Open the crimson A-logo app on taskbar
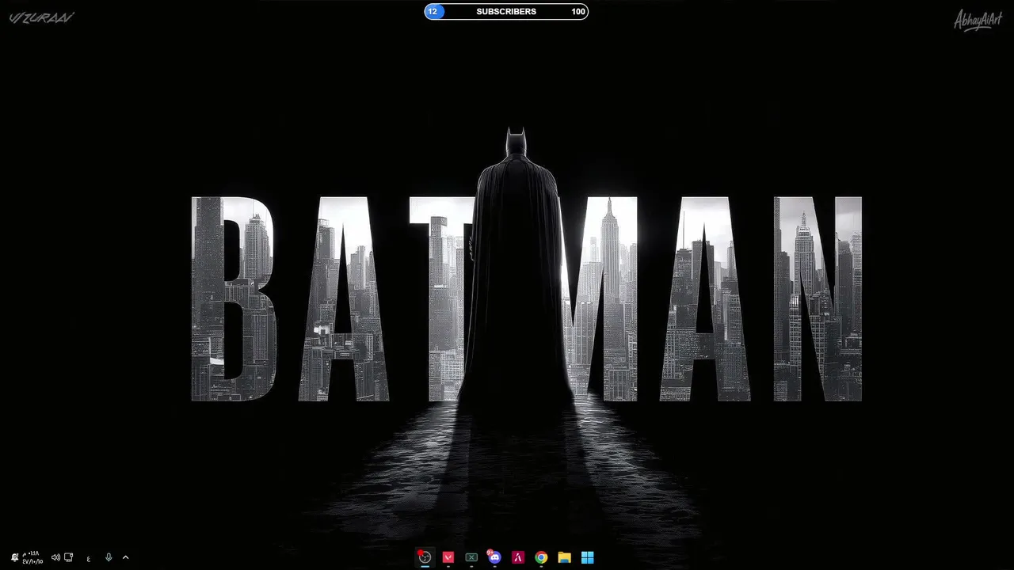 517,557
